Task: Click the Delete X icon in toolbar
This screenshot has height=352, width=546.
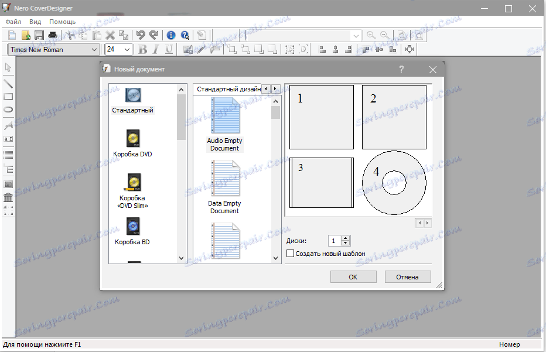Action: [x=110, y=35]
